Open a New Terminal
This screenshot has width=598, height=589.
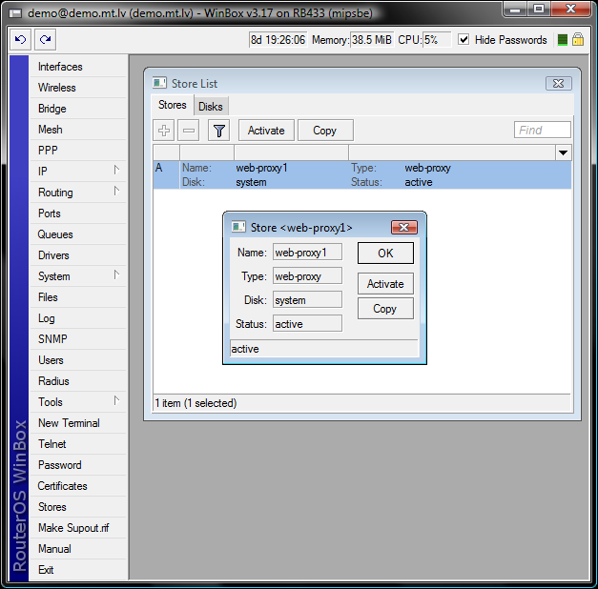(x=78, y=423)
